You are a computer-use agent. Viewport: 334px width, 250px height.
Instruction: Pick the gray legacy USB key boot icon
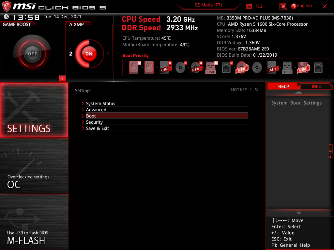[x=287, y=68]
